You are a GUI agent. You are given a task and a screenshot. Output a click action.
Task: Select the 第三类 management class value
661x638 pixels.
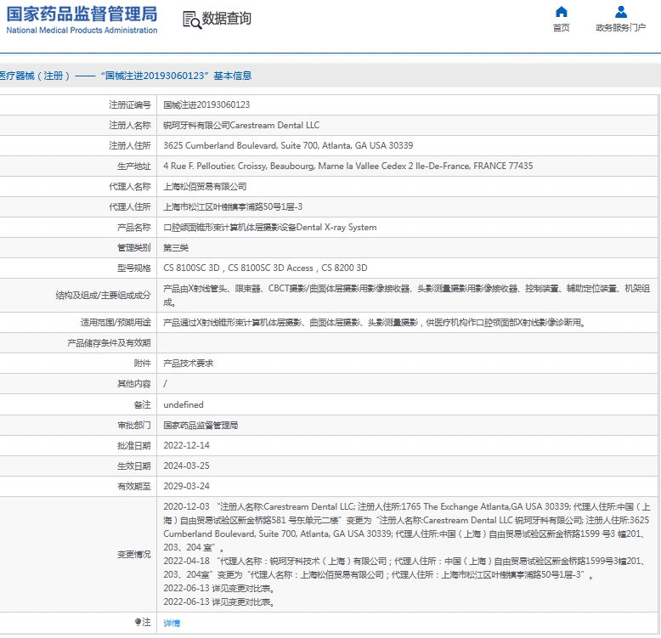[x=176, y=248]
